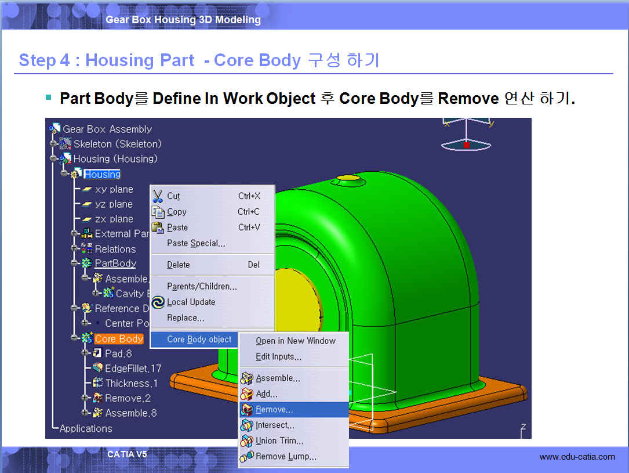This screenshot has height=473, width=629.
Task: Expand the Remove.2 tree node
Action: [85, 398]
